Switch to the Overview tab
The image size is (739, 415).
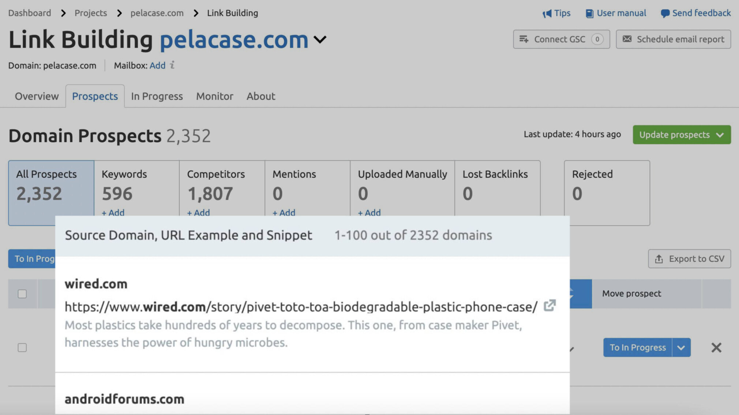click(37, 96)
